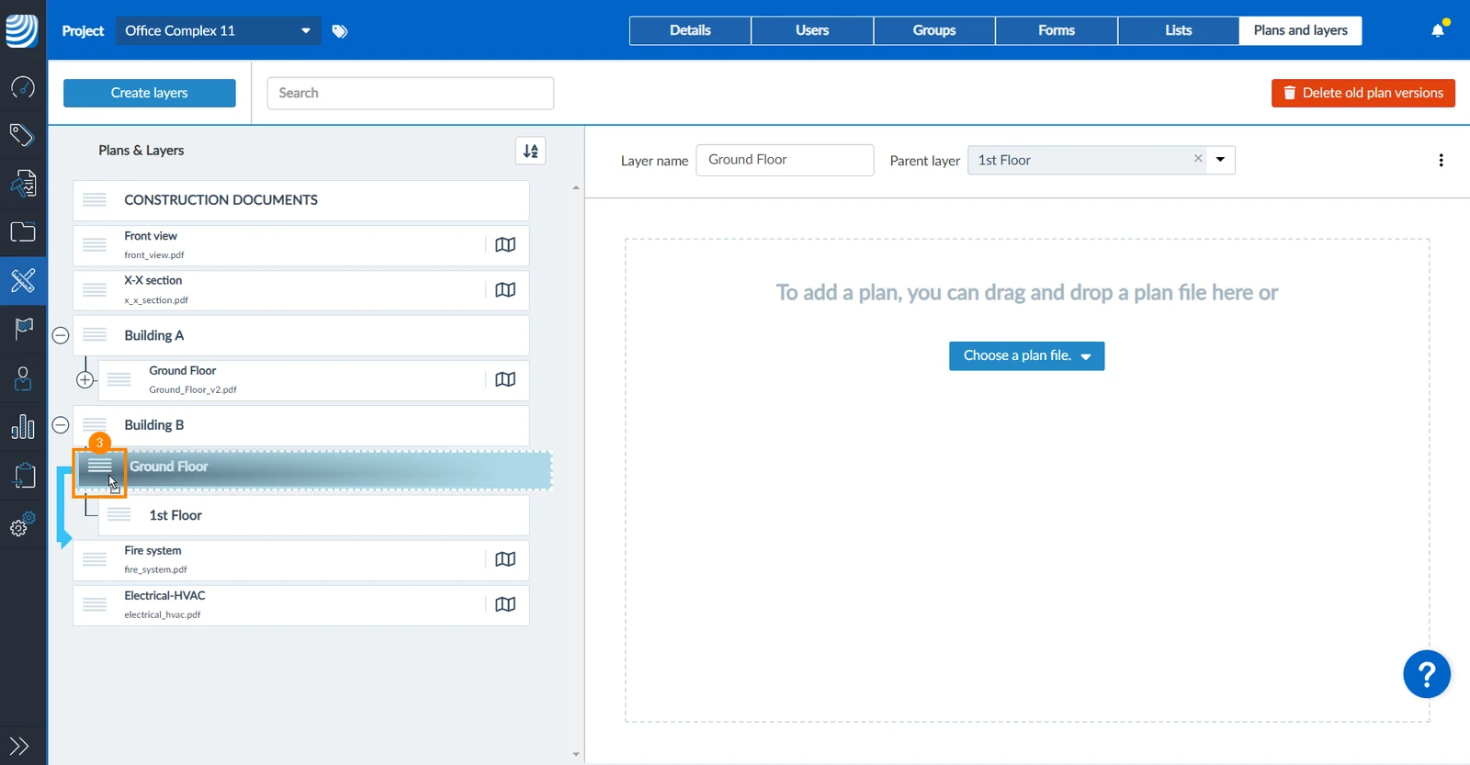Screen dimensions: 1470x765
Task: Expand the Ground Floor sublayer under Building A
Action: tap(85, 379)
